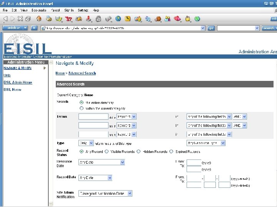Image resolution: width=277 pixels, height=207 pixels.
Task: Click the EISIL logo image
Action: pos(28,44)
